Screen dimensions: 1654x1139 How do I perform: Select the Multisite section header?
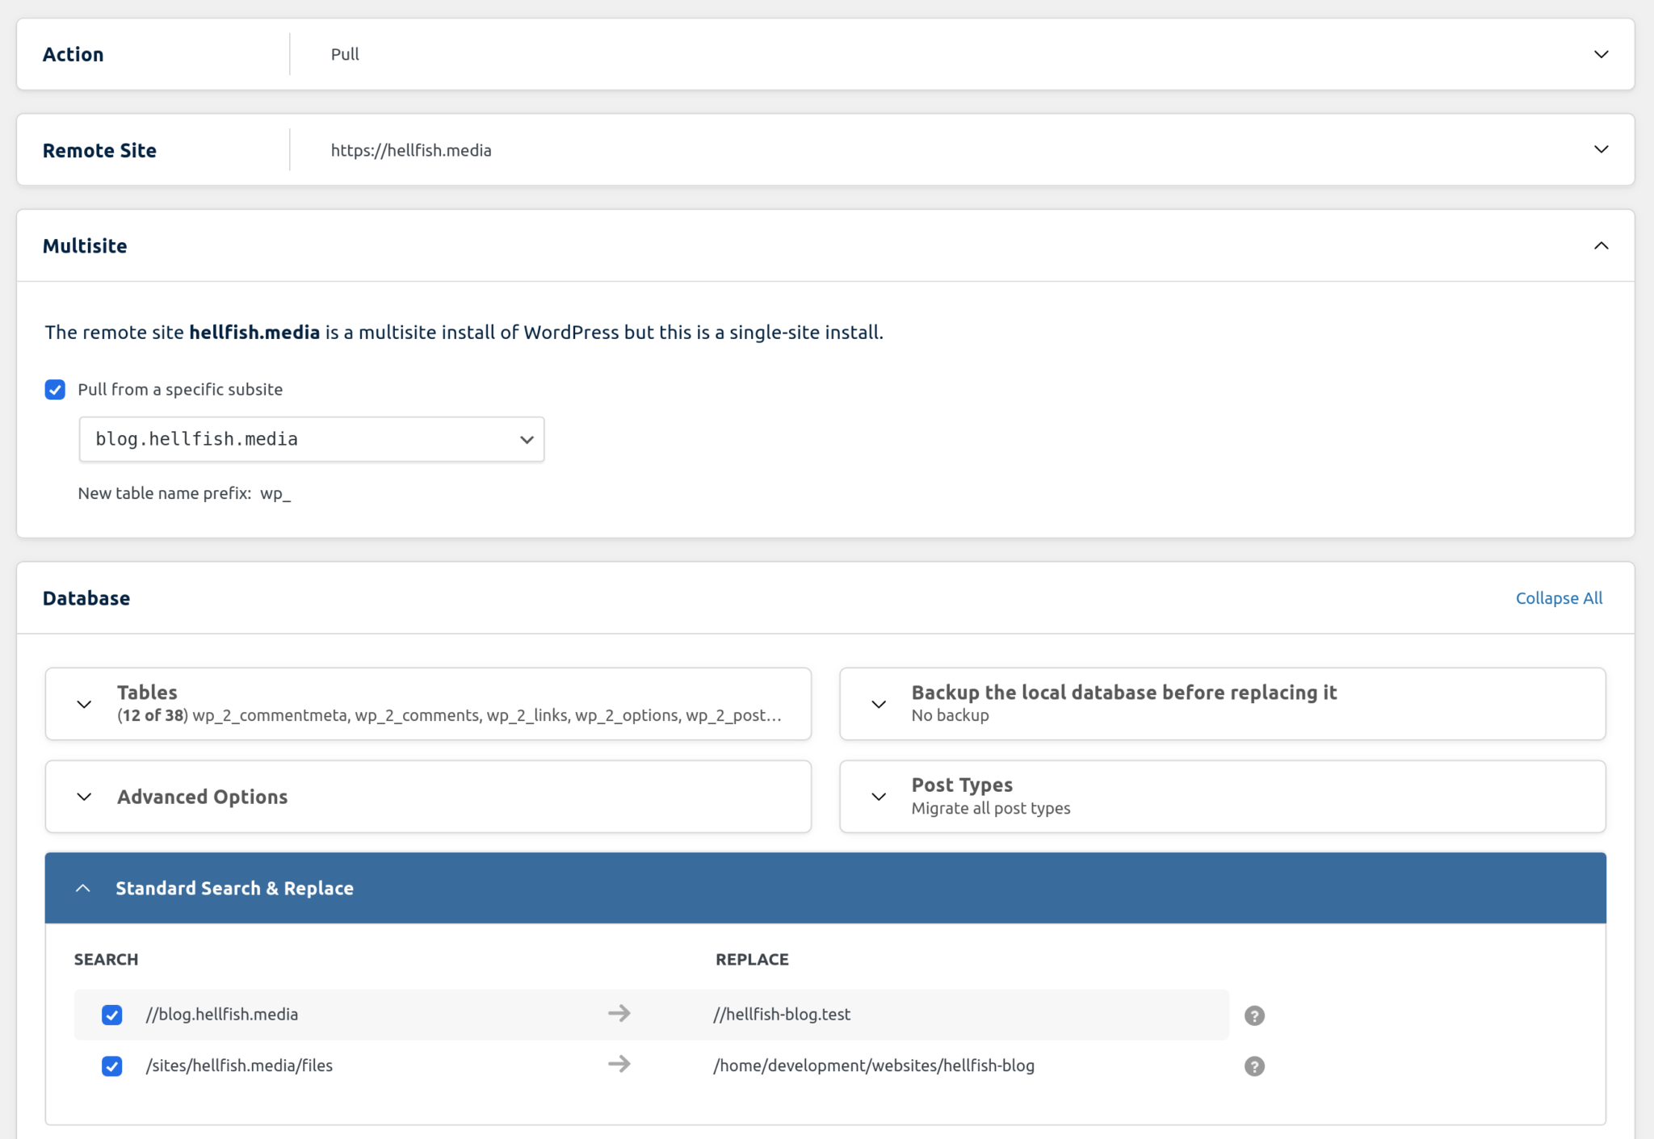point(85,245)
